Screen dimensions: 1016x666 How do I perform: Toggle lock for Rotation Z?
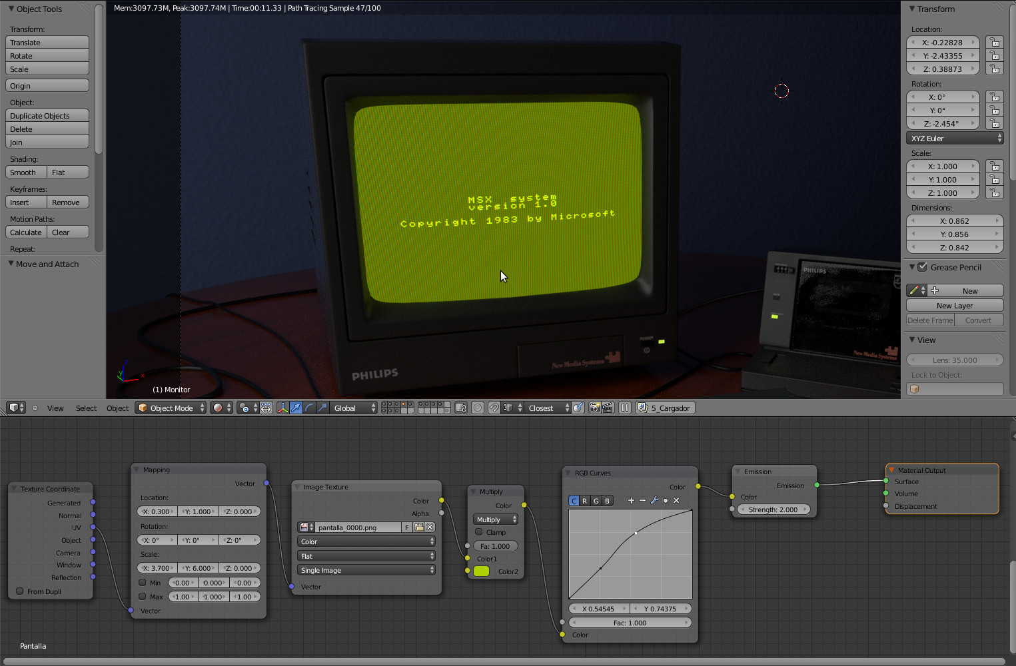click(994, 123)
